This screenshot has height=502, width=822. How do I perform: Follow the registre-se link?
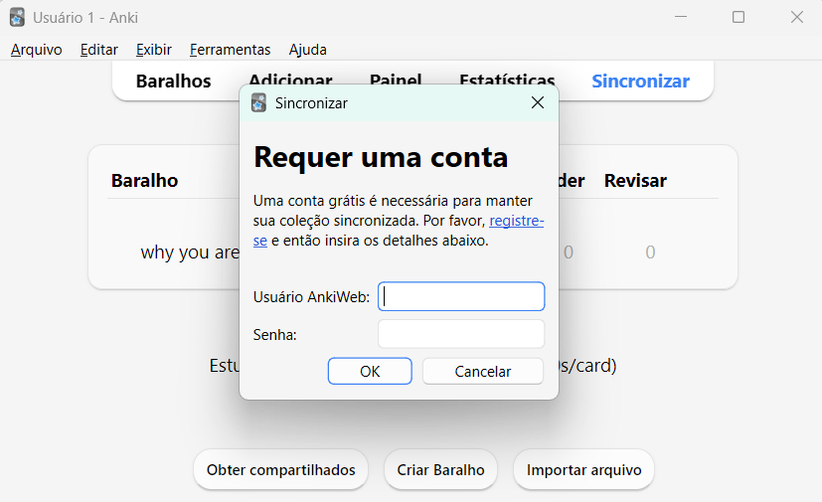coord(517,221)
